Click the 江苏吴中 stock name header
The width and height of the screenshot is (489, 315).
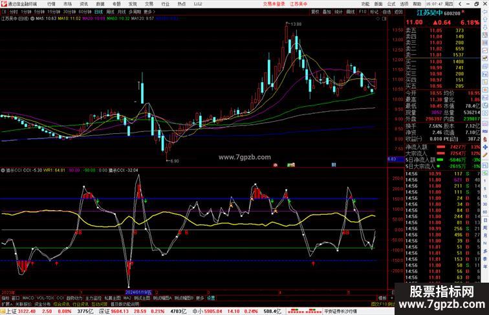tap(429, 13)
